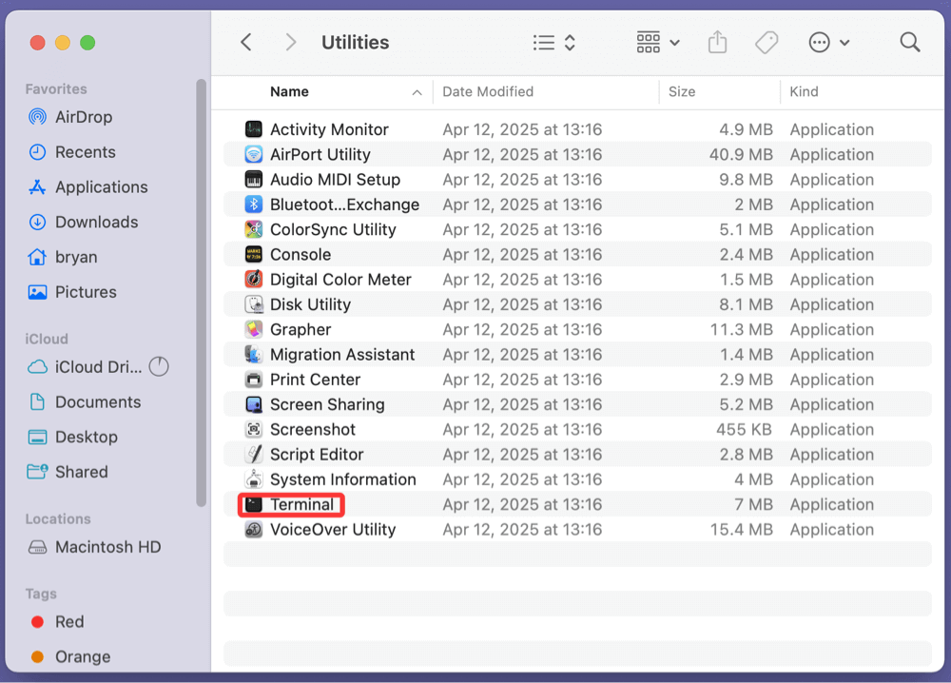Click the Grapher application icon

tap(253, 329)
